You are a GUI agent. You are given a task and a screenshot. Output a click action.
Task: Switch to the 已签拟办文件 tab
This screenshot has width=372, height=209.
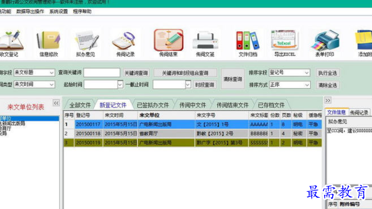[153, 105]
